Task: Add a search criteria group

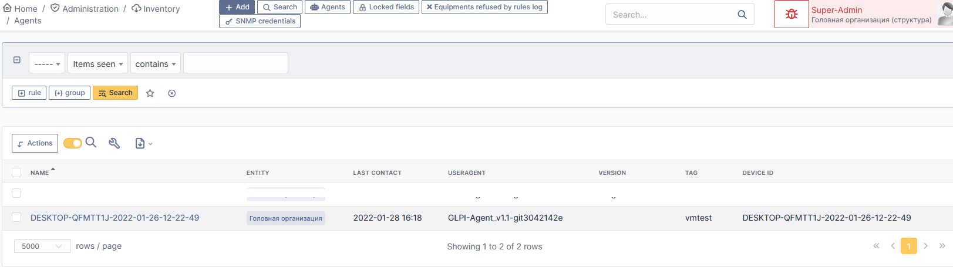Action: pyautogui.click(x=69, y=93)
